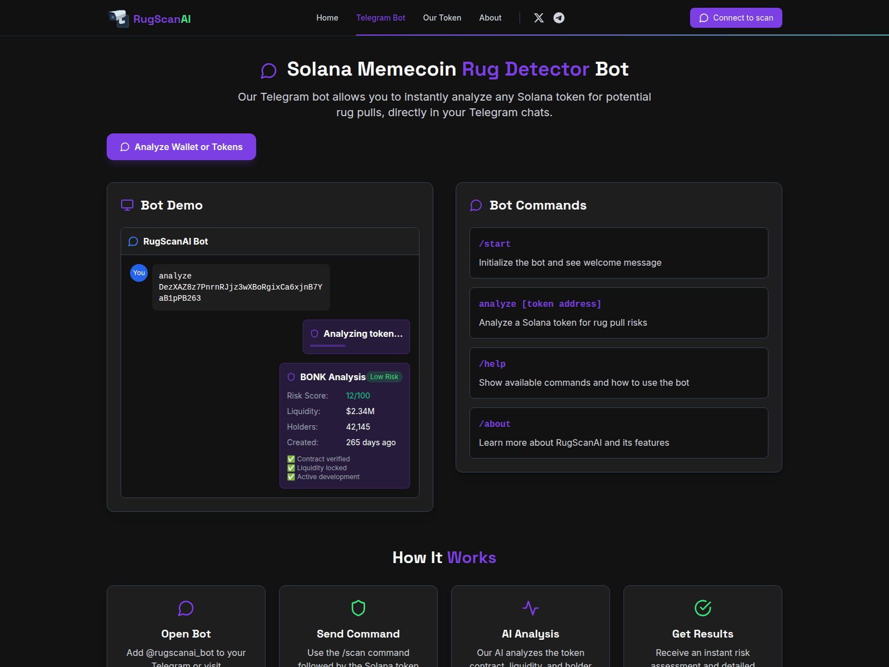The height and width of the screenshot is (667, 889).
Task: Click the Contract verified checkmark
Action: (x=291, y=459)
